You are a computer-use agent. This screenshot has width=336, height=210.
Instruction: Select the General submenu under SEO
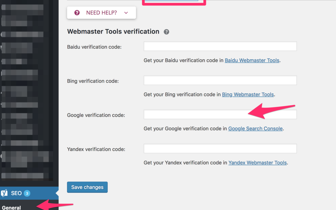[x=12, y=208]
